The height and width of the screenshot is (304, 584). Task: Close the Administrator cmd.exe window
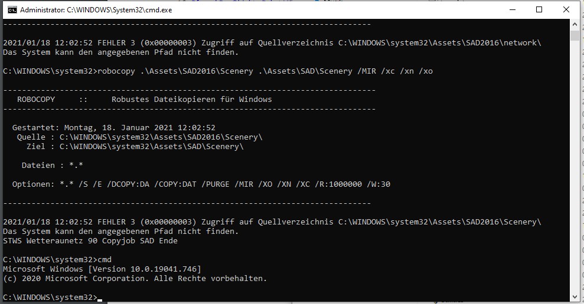566,9
